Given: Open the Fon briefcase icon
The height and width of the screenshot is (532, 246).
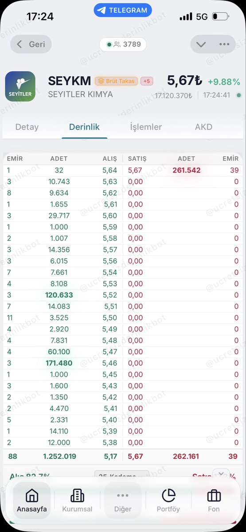Looking at the screenshot, I should [214, 500].
